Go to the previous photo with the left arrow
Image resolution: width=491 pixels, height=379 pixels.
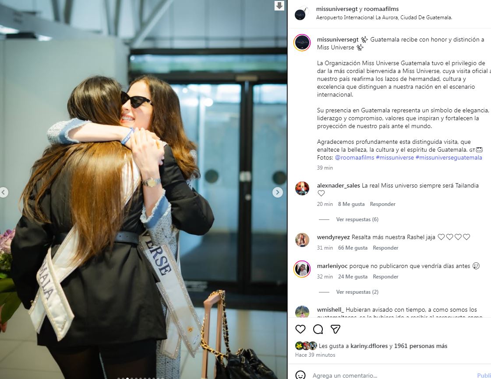coord(4,192)
